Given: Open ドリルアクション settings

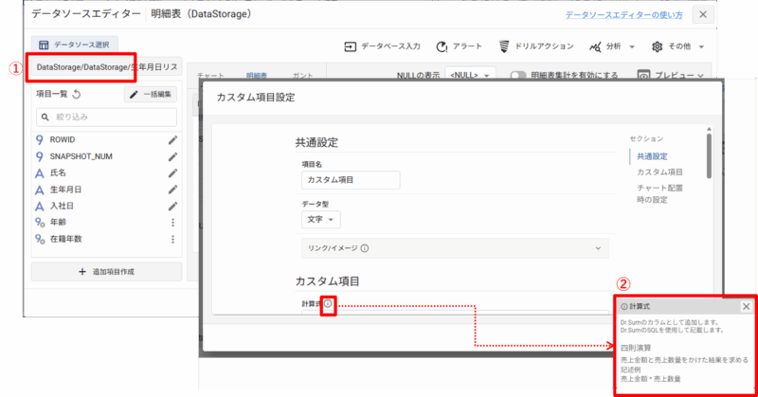Looking at the screenshot, I should point(535,45).
